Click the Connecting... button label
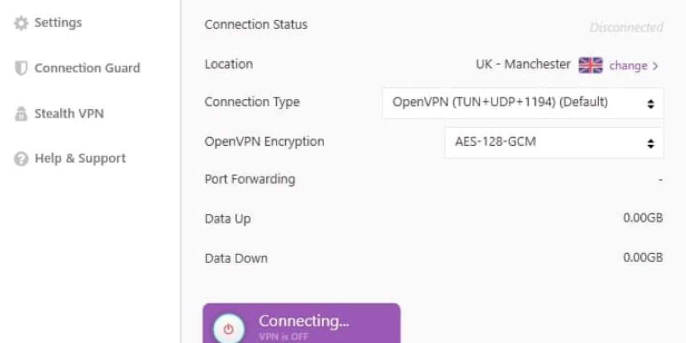 click(304, 321)
